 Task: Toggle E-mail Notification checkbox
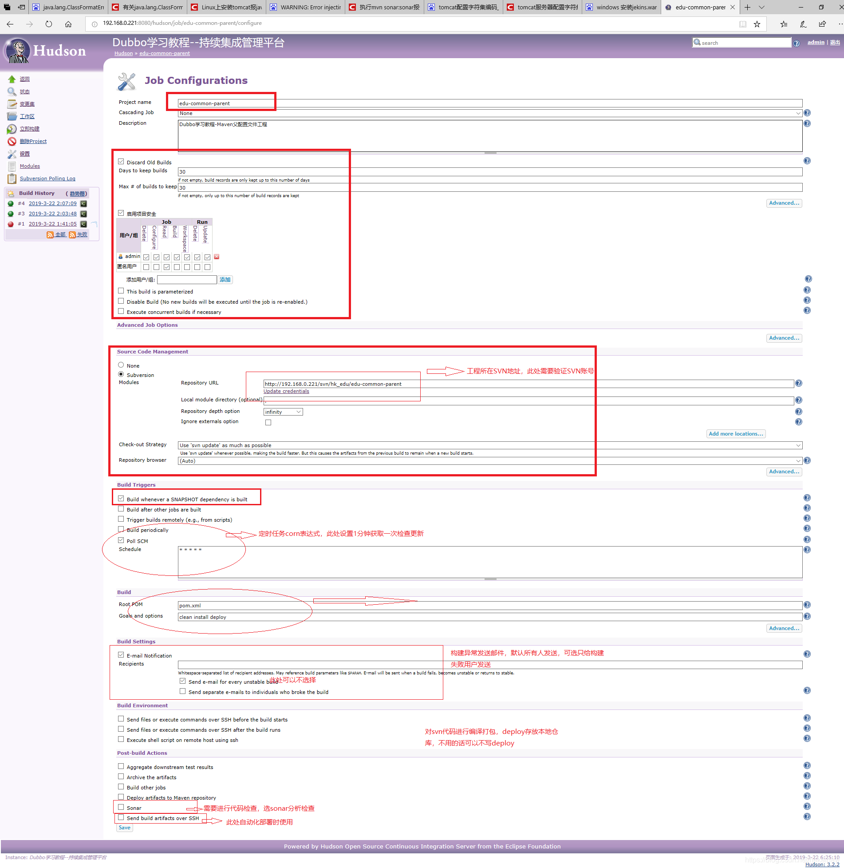(x=121, y=655)
